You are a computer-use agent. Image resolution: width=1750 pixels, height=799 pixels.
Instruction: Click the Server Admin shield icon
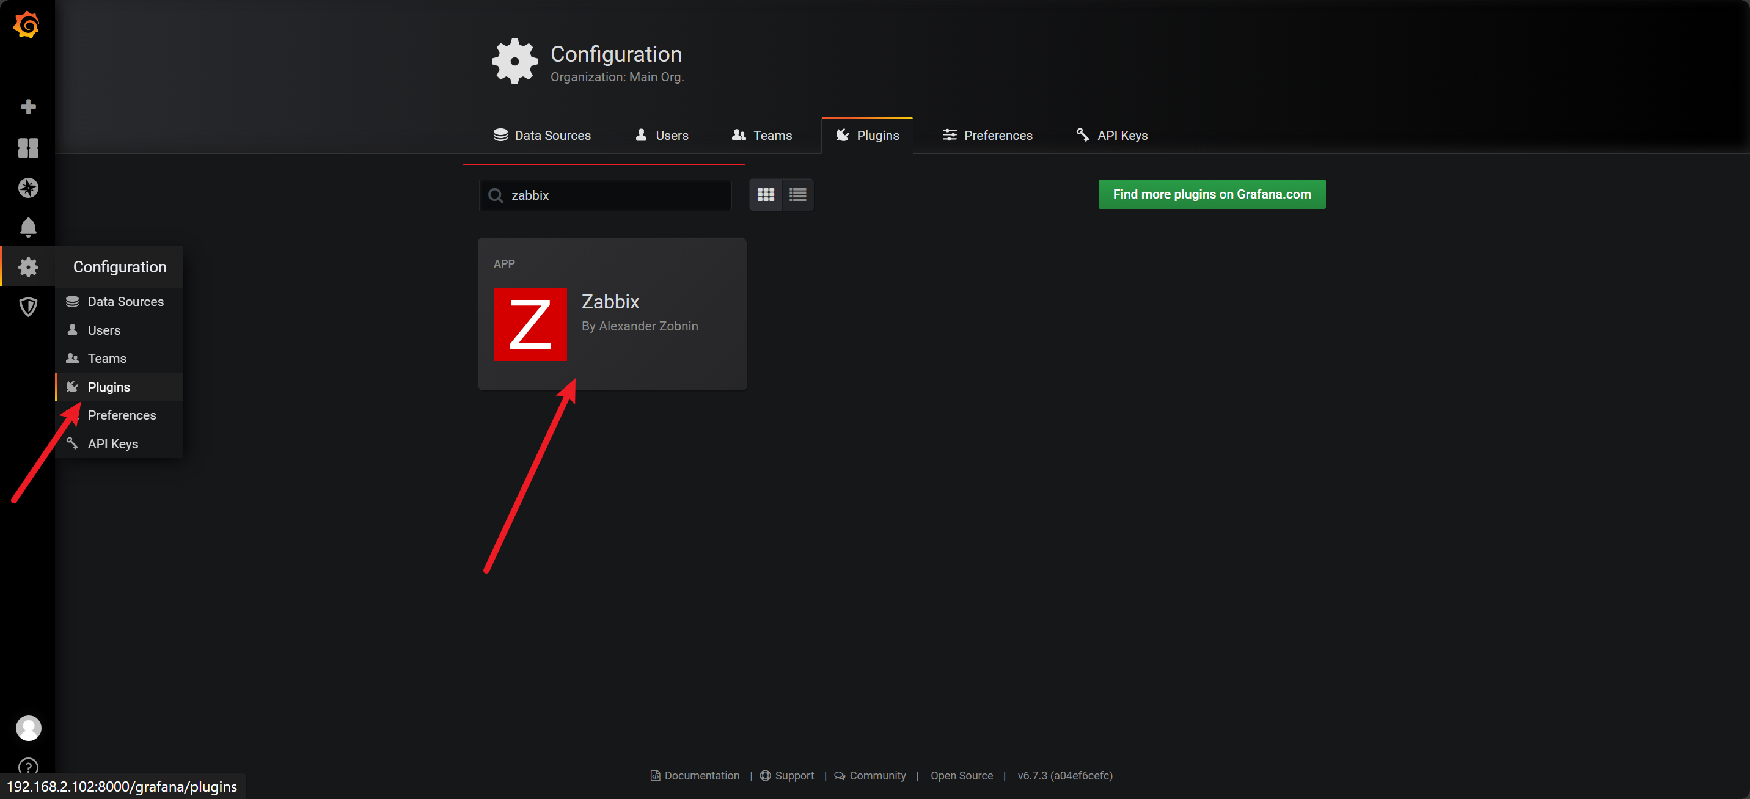click(x=28, y=307)
